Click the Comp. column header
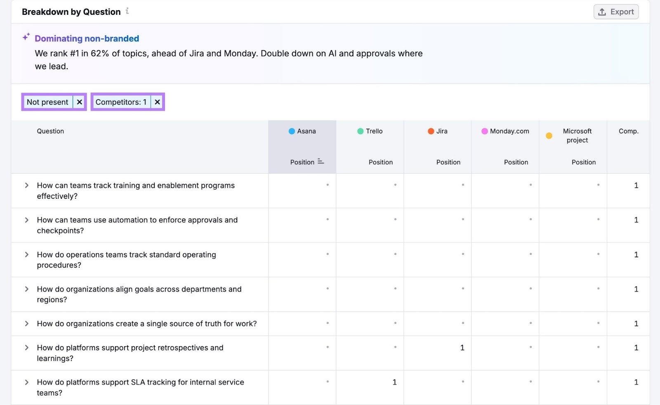This screenshot has height=405, width=660. 628,131
